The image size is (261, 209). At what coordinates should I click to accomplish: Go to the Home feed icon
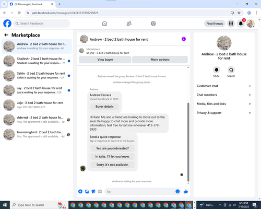click(x=104, y=24)
